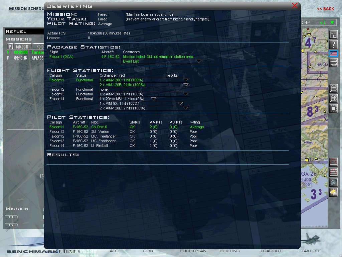Expand Falcon11 AIM-120C results dropdown
The height and width of the screenshot is (257, 342).
click(x=186, y=80)
